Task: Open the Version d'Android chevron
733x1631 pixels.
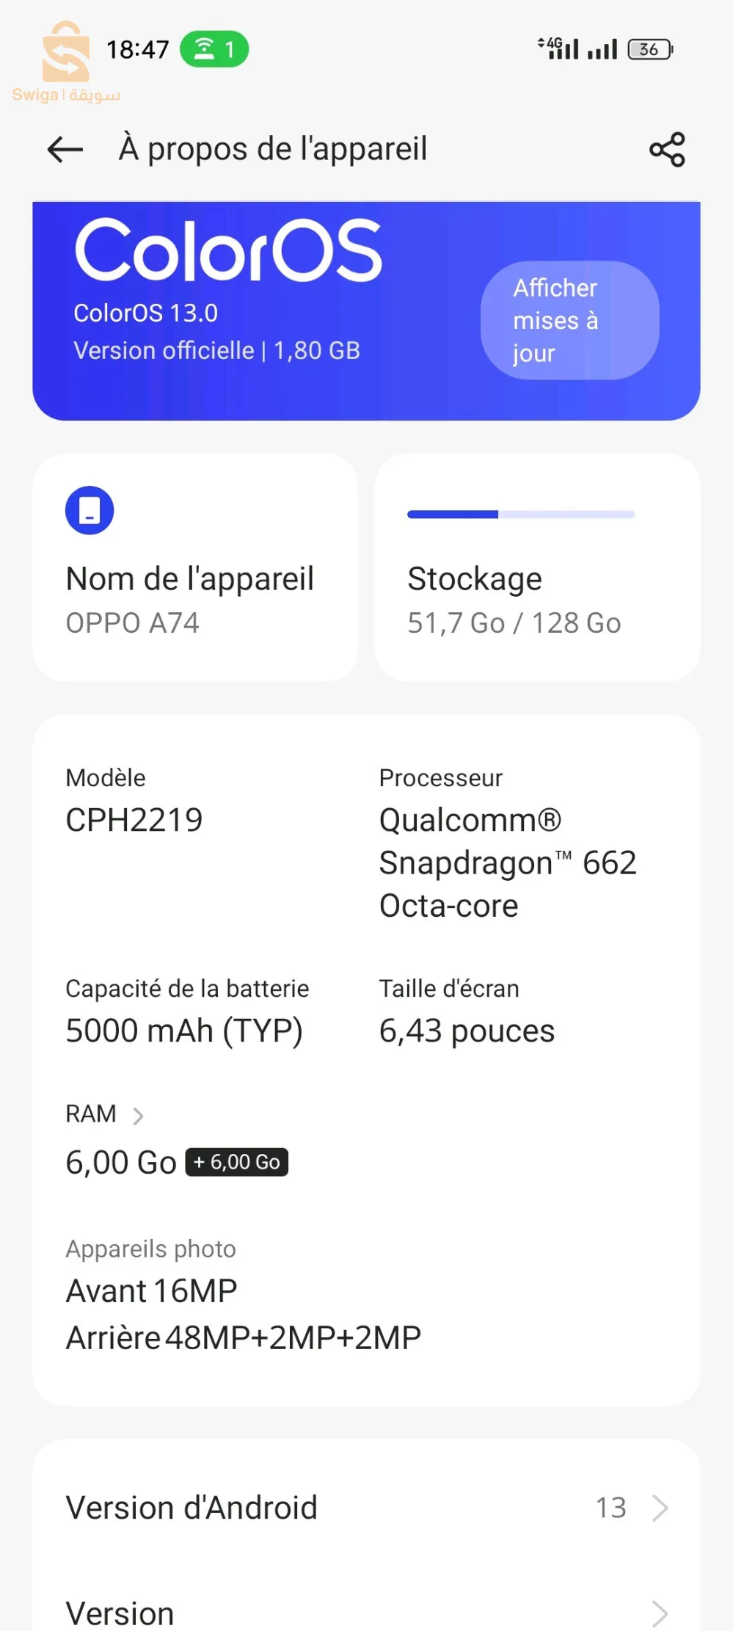Action: (x=660, y=1508)
